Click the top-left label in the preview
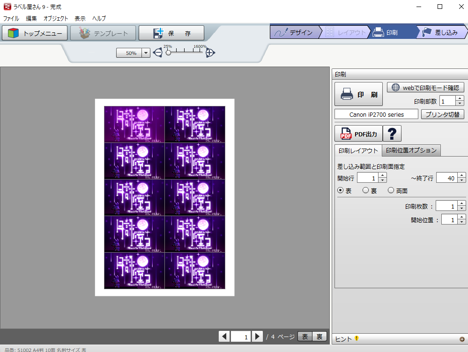 pos(134,124)
